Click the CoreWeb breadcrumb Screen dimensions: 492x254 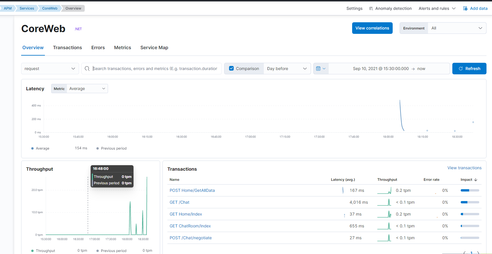[x=50, y=8]
